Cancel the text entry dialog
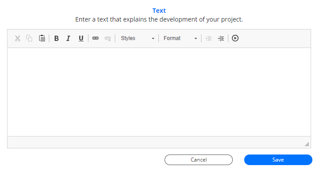The height and width of the screenshot is (173, 319). pyautogui.click(x=198, y=160)
